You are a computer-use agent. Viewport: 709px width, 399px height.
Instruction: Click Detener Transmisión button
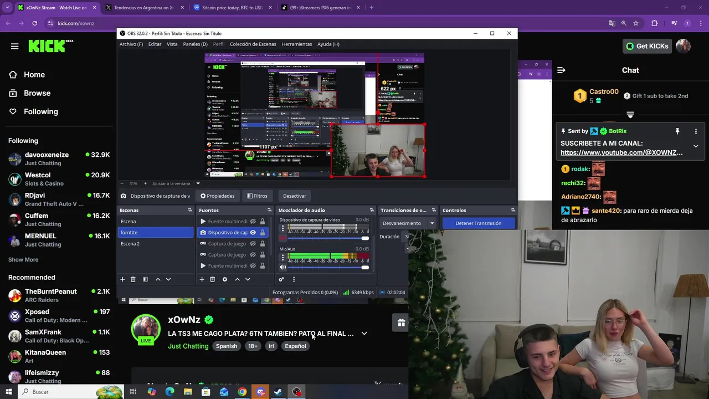[x=478, y=223]
